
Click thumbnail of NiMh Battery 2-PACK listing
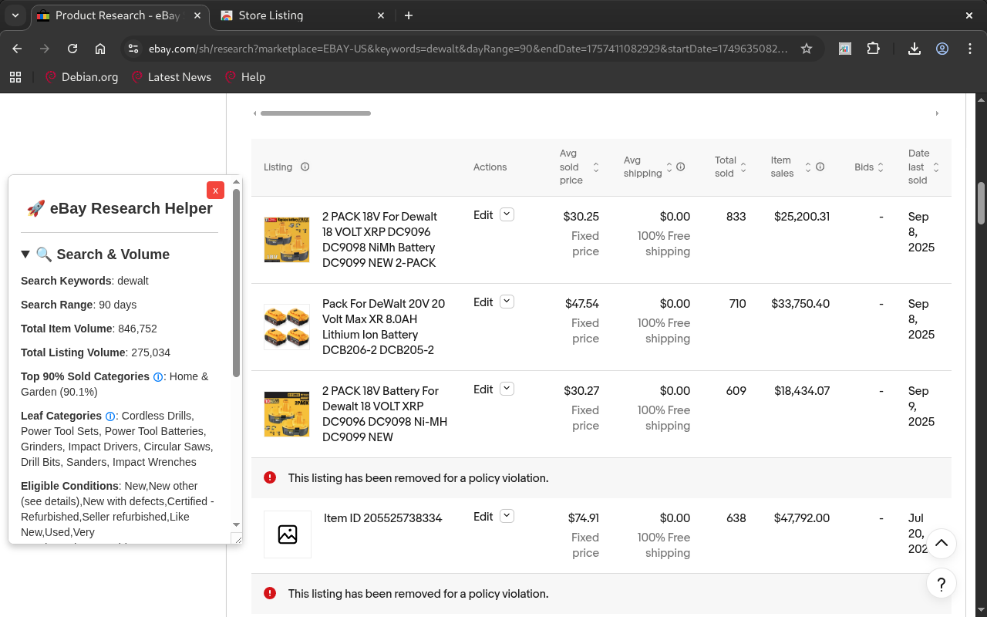[x=287, y=240]
